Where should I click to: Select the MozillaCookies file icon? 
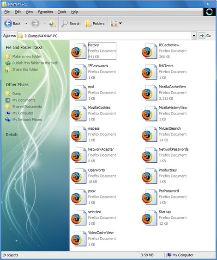79,114
